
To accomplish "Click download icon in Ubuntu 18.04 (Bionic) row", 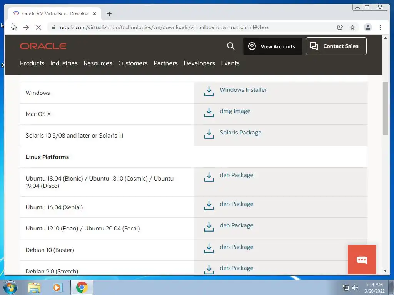I will [x=209, y=177].
